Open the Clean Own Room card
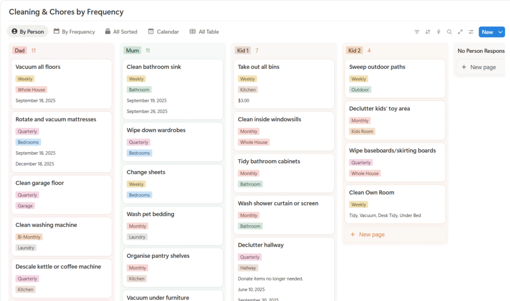The width and height of the screenshot is (510, 301). point(372,193)
